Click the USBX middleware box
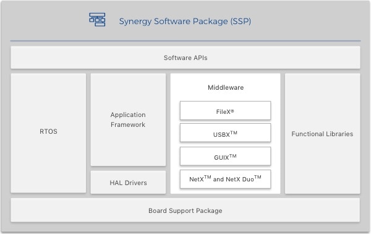This screenshot has width=371, height=234. [x=225, y=133]
